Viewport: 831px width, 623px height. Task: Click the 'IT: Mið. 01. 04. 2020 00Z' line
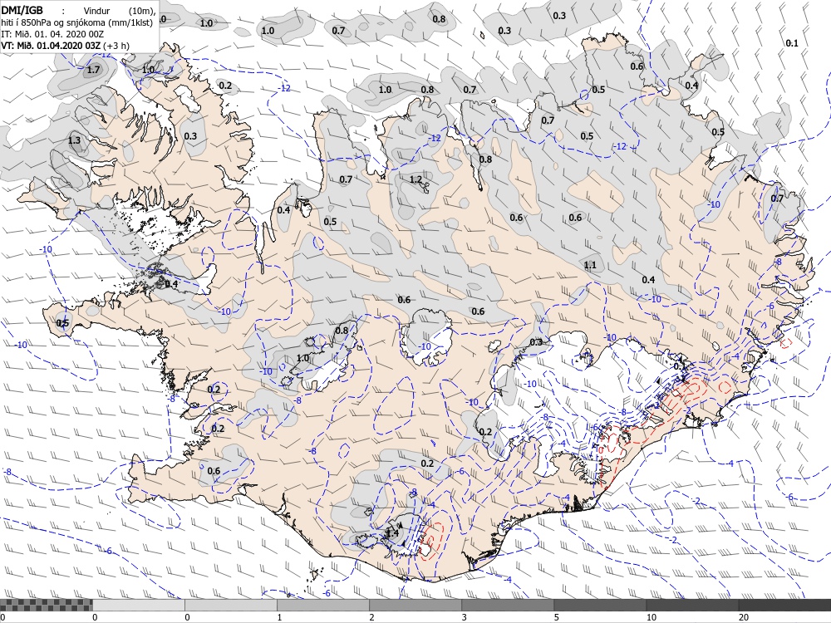click(51, 34)
